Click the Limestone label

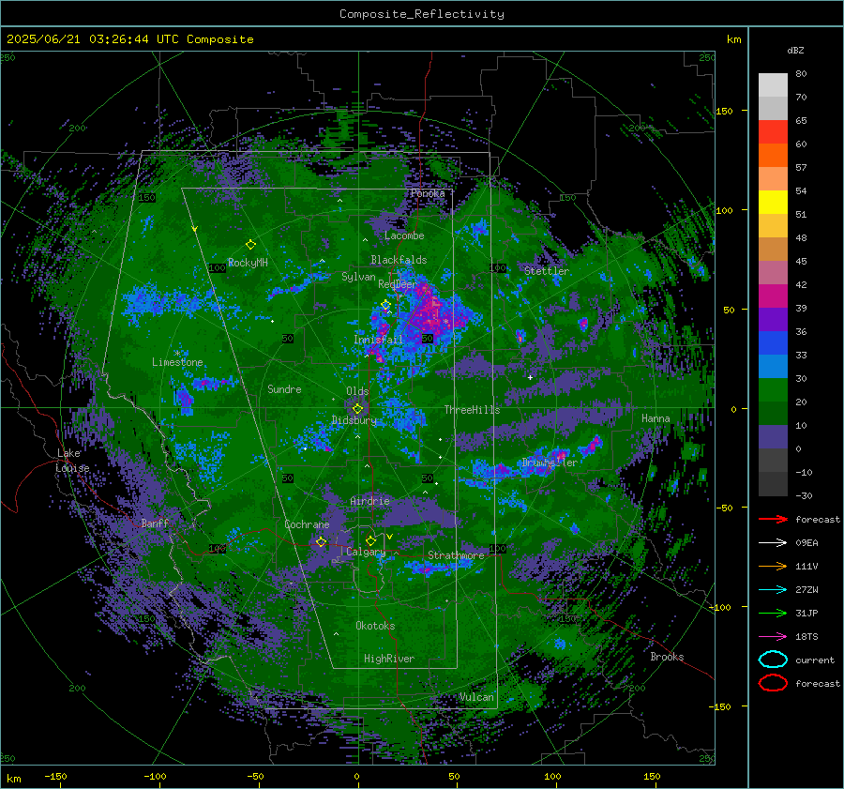177,362
